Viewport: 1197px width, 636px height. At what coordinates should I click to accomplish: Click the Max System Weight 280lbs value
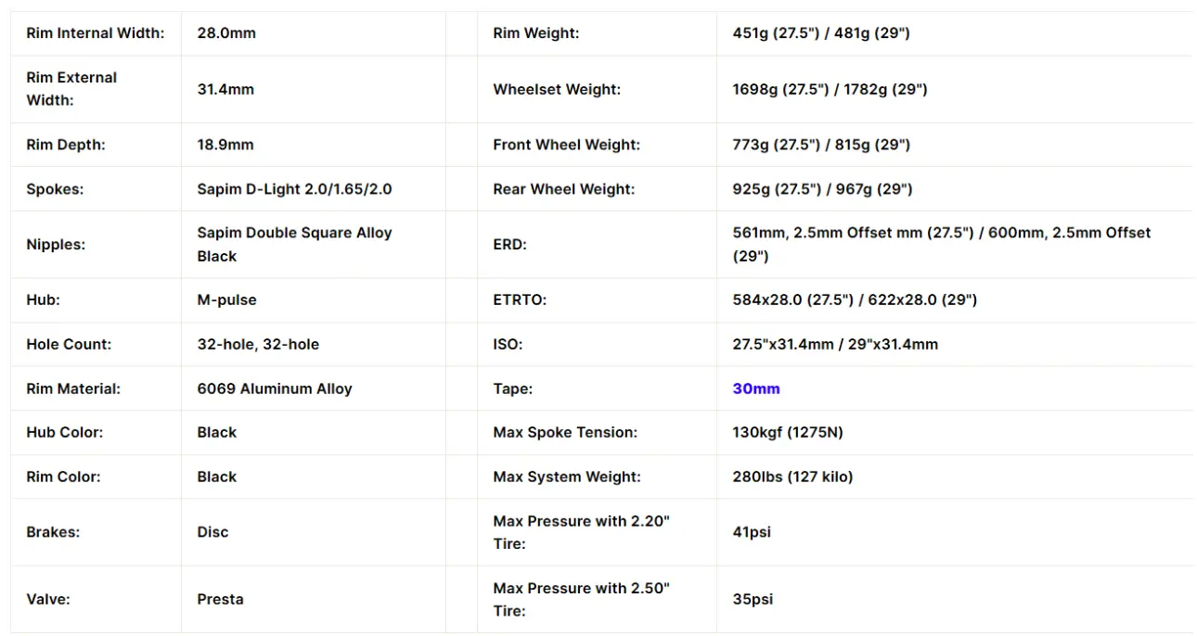pos(792,477)
